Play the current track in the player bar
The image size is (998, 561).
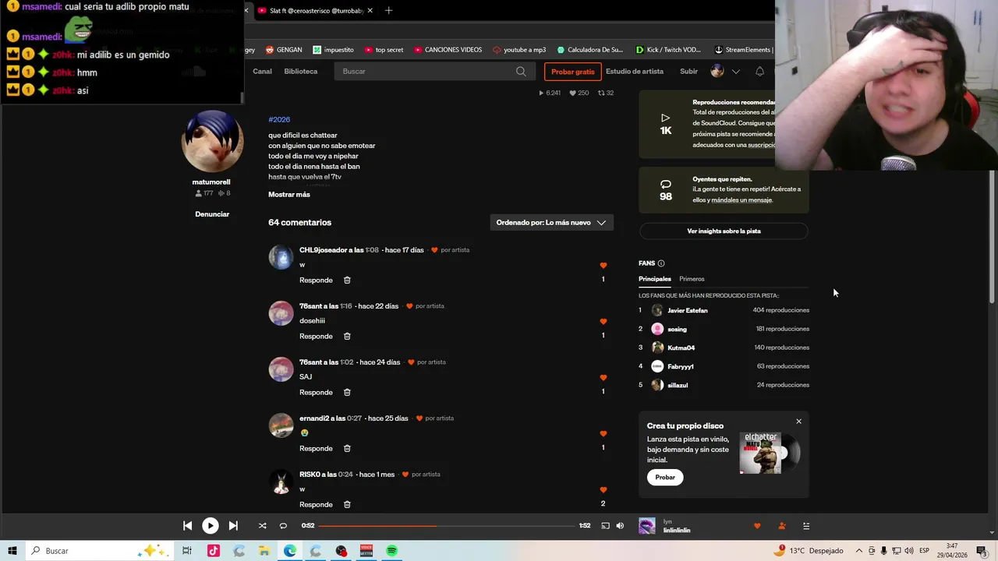(211, 526)
